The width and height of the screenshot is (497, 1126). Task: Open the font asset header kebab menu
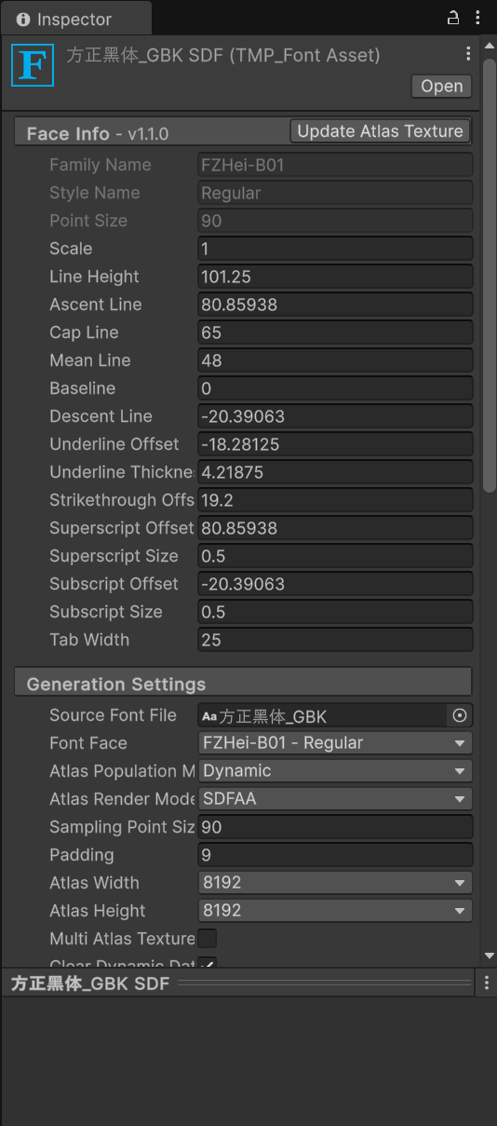[x=468, y=54]
